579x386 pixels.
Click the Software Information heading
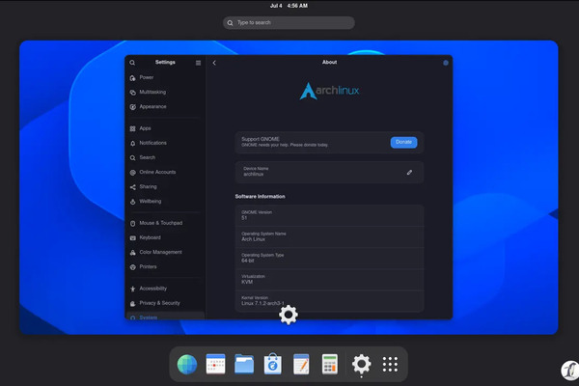tap(260, 197)
